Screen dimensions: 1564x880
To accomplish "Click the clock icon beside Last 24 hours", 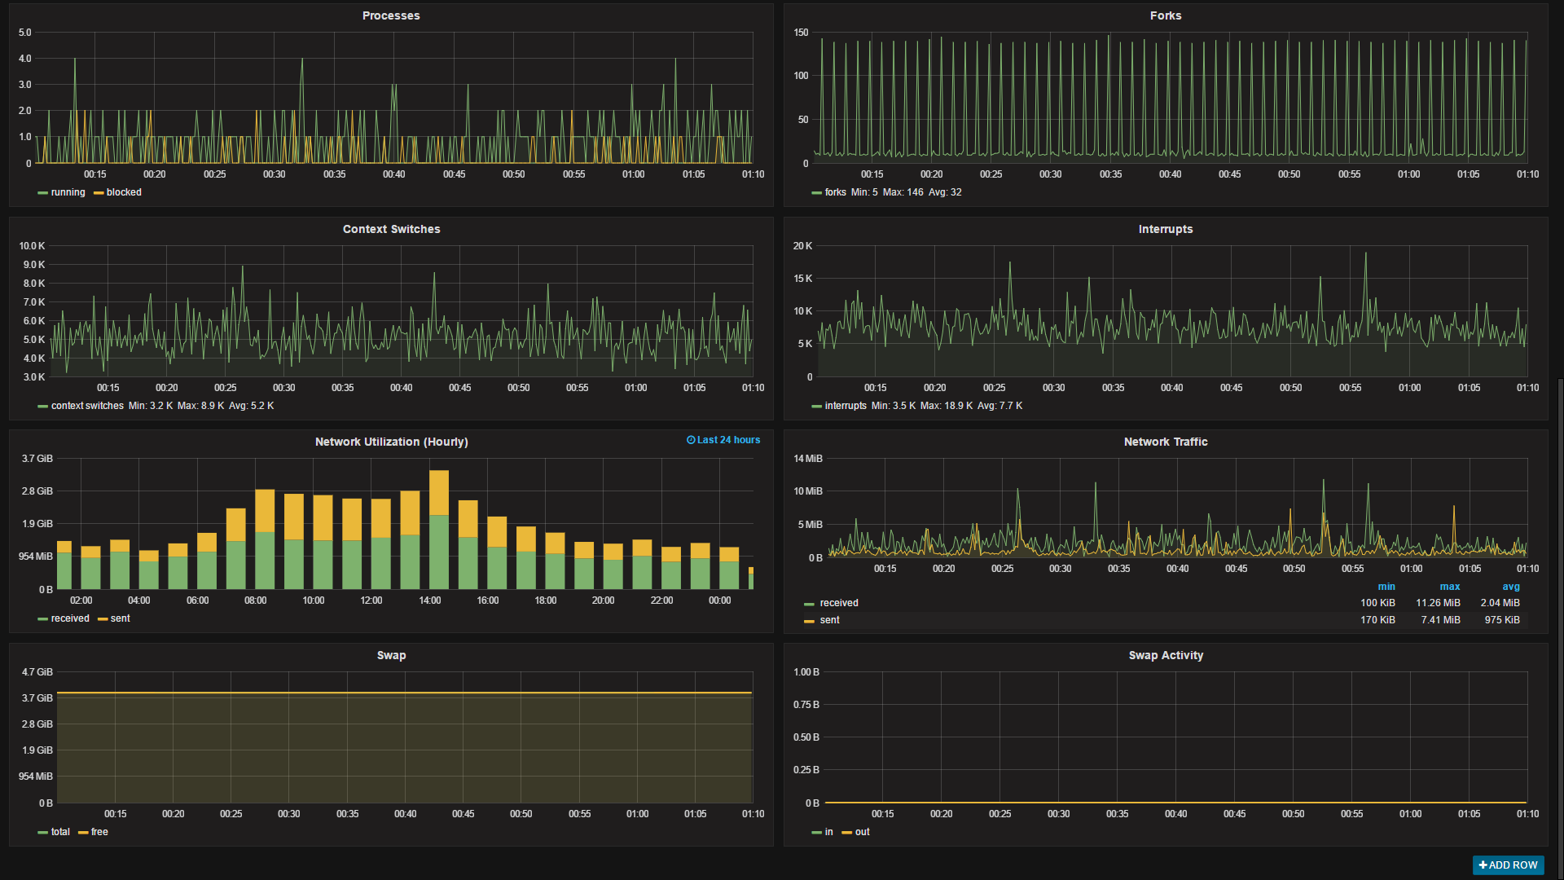I will tap(691, 440).
